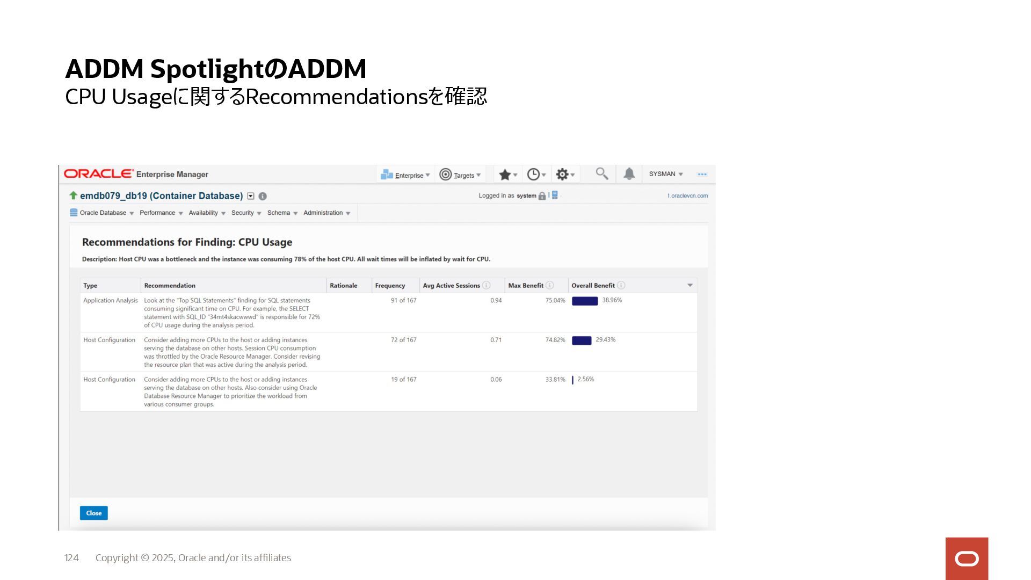Open the Security menu

click(246, 213)
